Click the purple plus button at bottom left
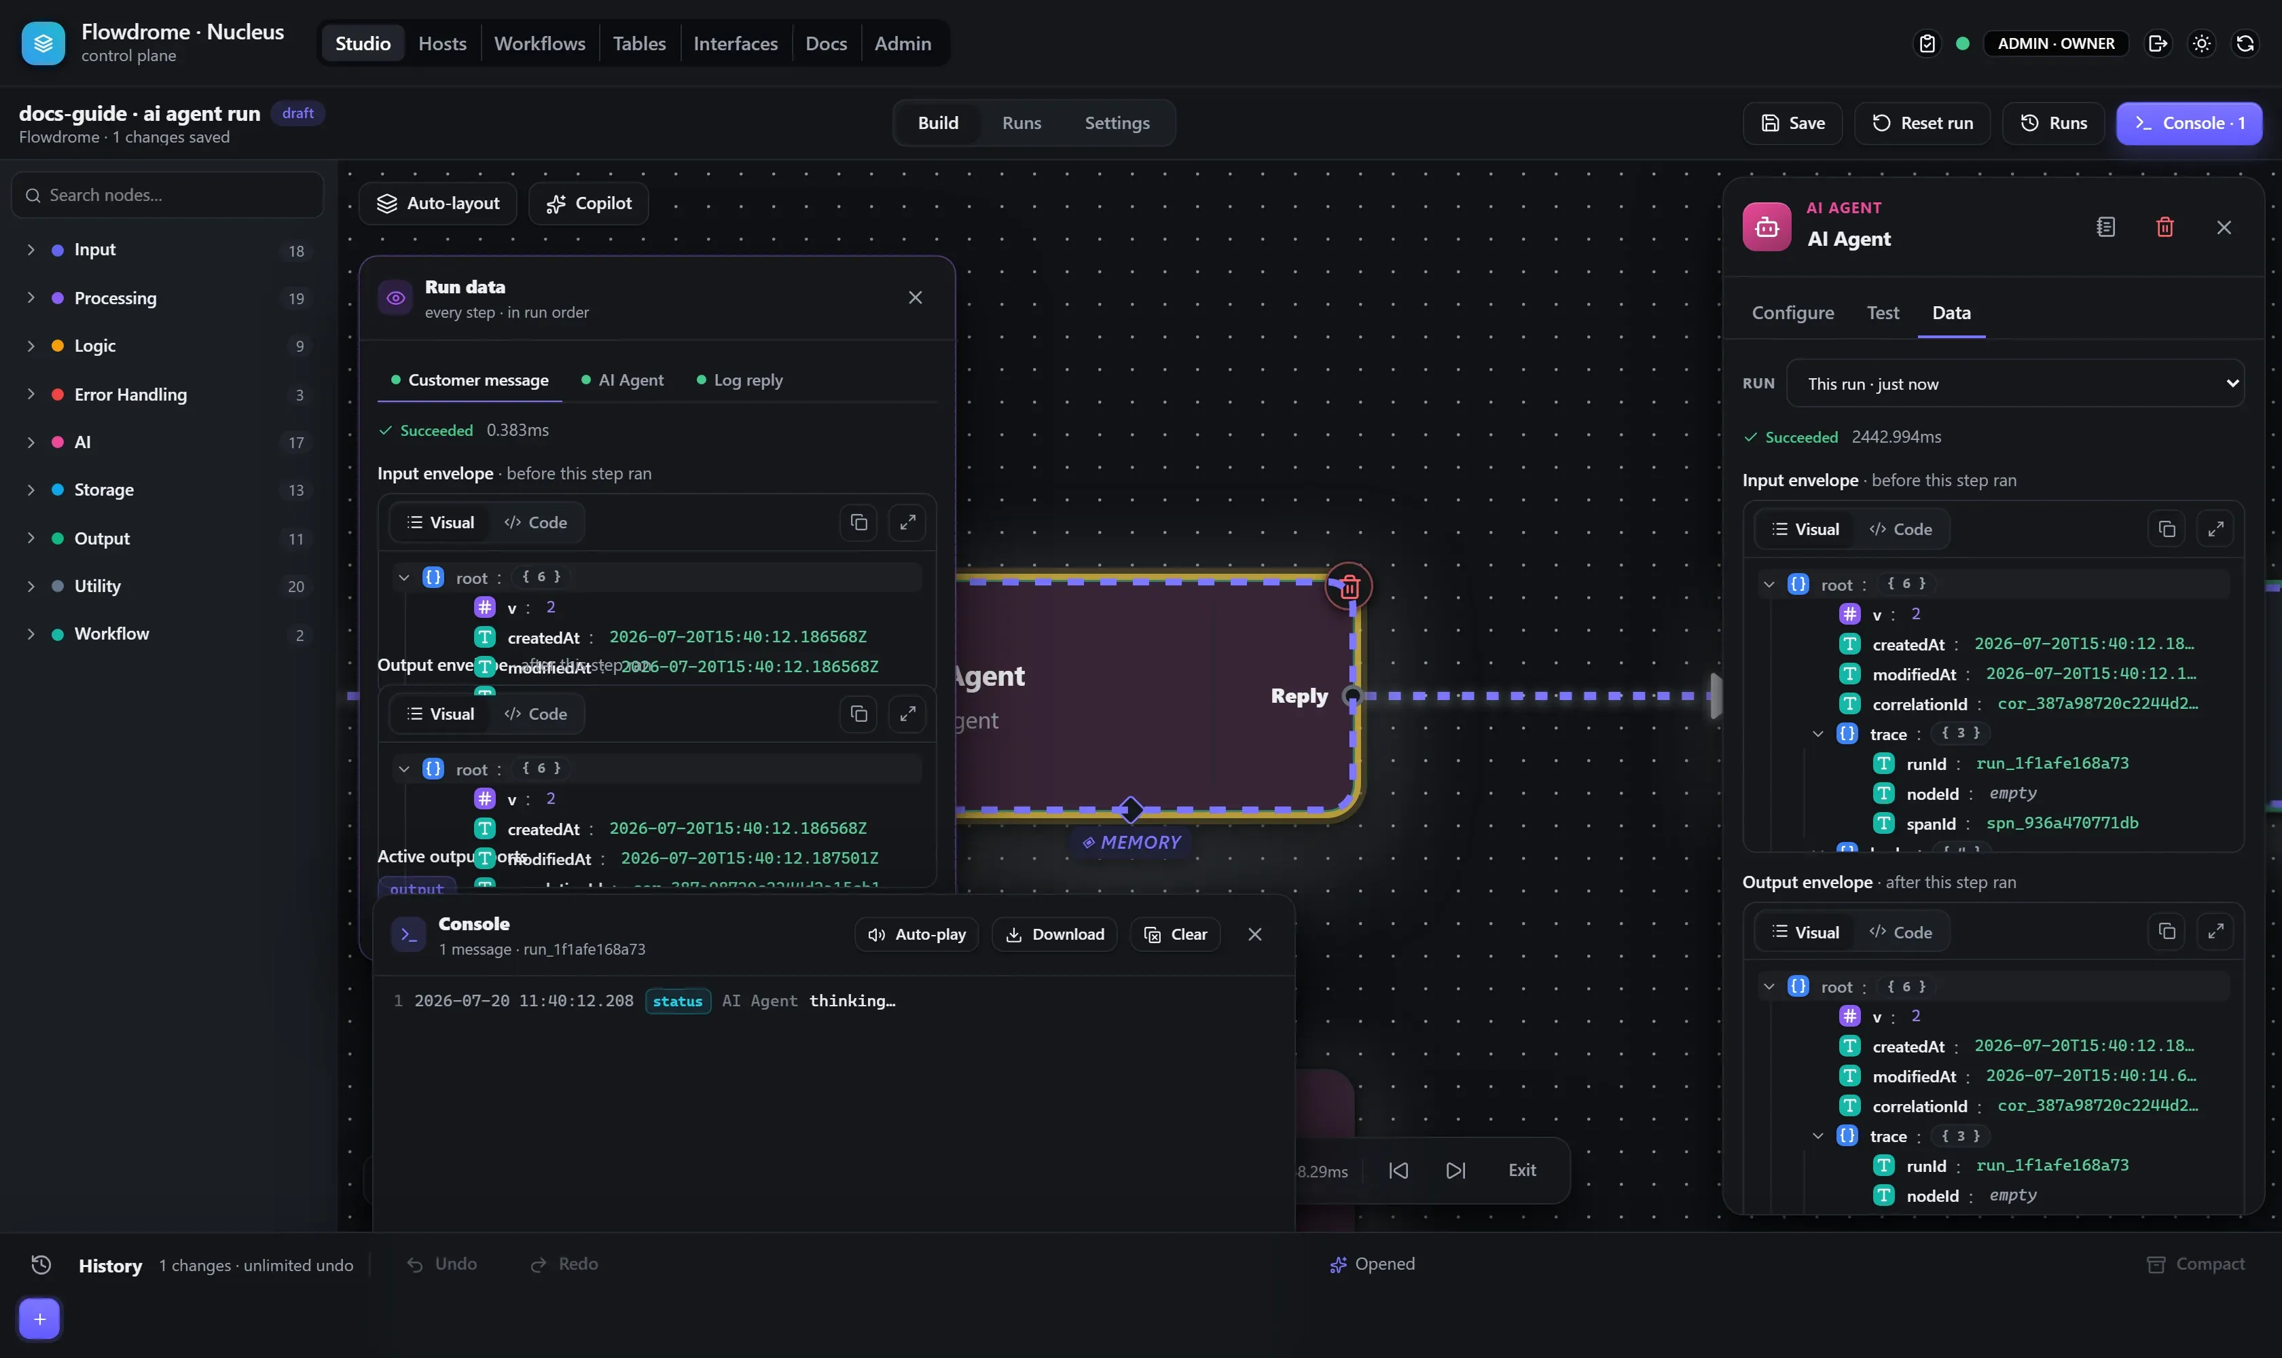The height and width of the screenshot is (1358, 2282). click(39, 1319)
